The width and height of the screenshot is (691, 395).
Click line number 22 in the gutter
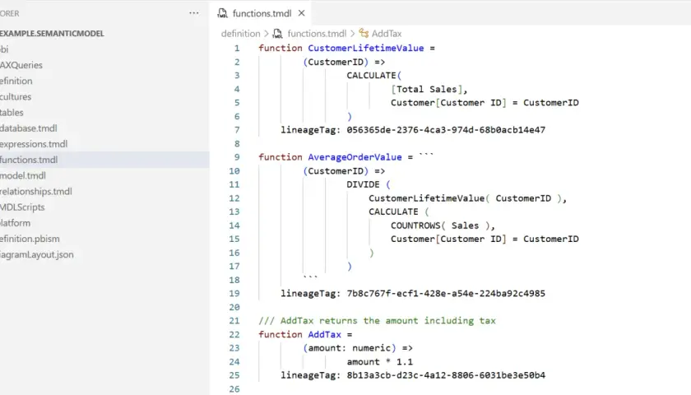tap(234, 335)
